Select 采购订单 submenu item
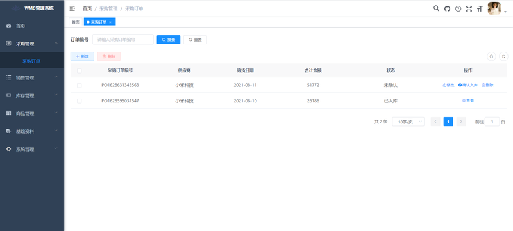This screenshot has height=231, width=513. pos(32,61)
